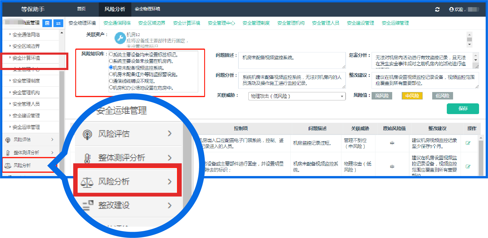Open 安全运维管理 in the sidebar tree
This screenshot has height=238, width=488.
[26, 127]
